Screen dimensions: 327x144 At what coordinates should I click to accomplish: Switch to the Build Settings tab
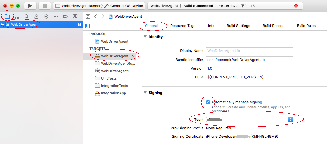coord(238,26)
